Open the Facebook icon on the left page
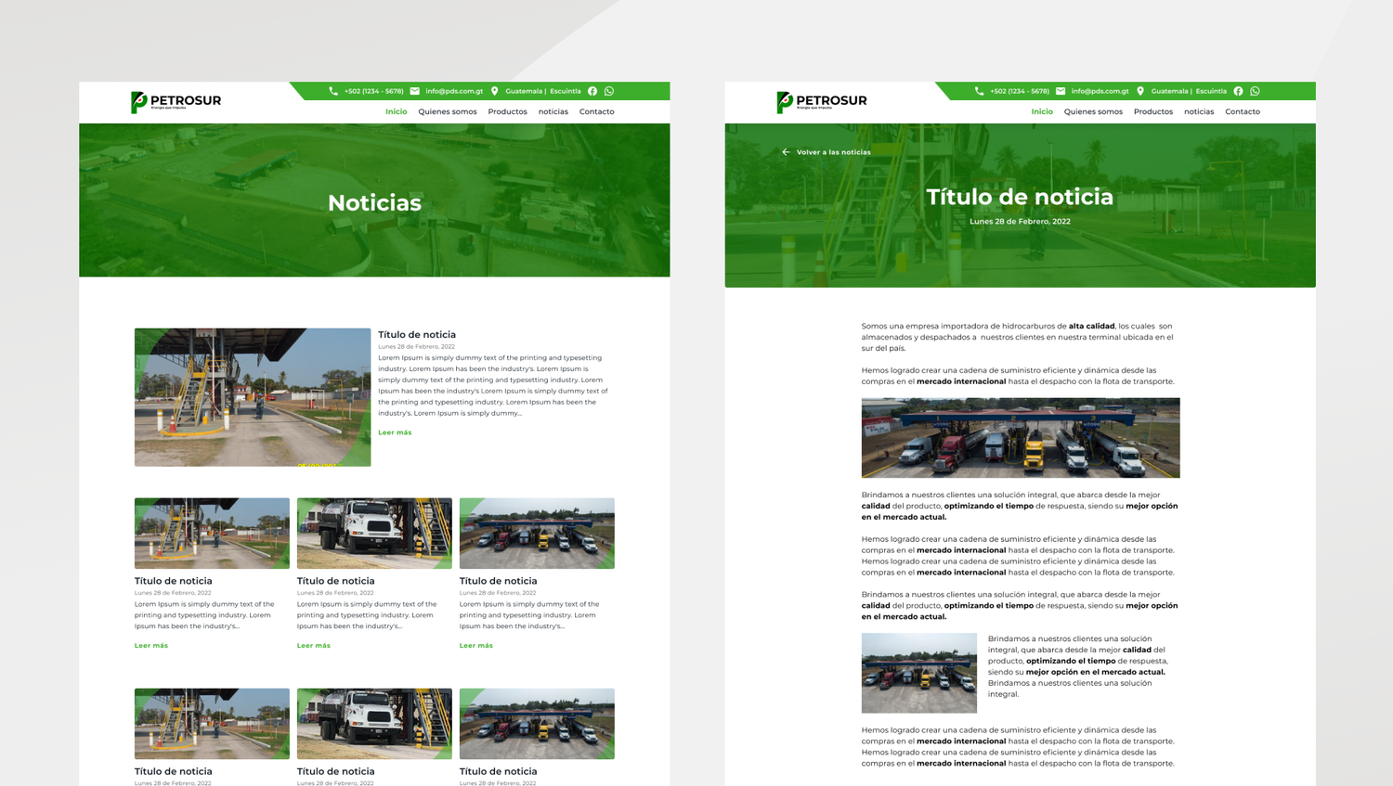1393x786 pixels. (592, 91)
